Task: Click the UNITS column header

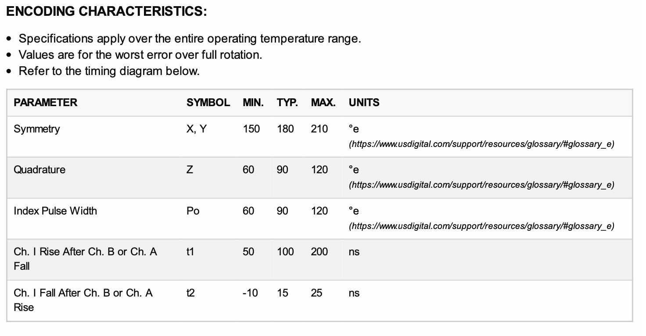Action: click(x=364, y=103)
